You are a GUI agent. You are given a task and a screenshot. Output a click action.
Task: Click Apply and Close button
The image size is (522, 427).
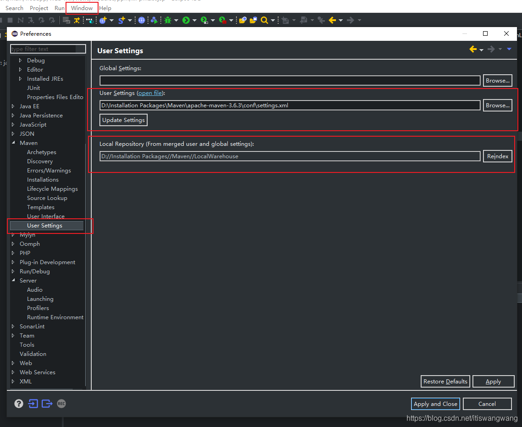coord(435,404)
